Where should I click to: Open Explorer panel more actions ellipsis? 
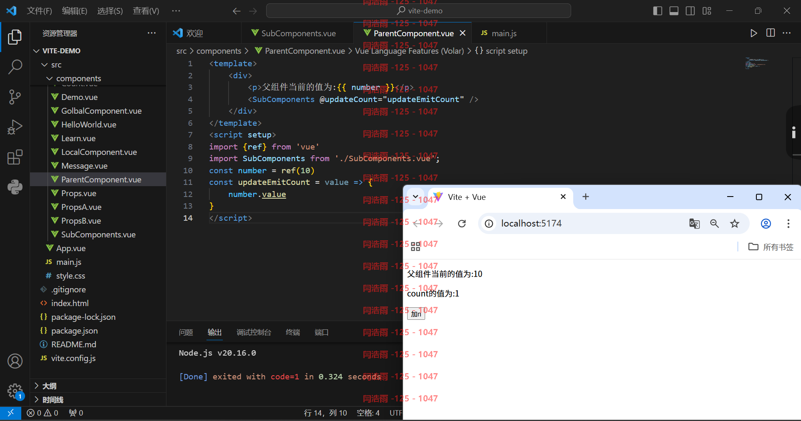point(151,33)
